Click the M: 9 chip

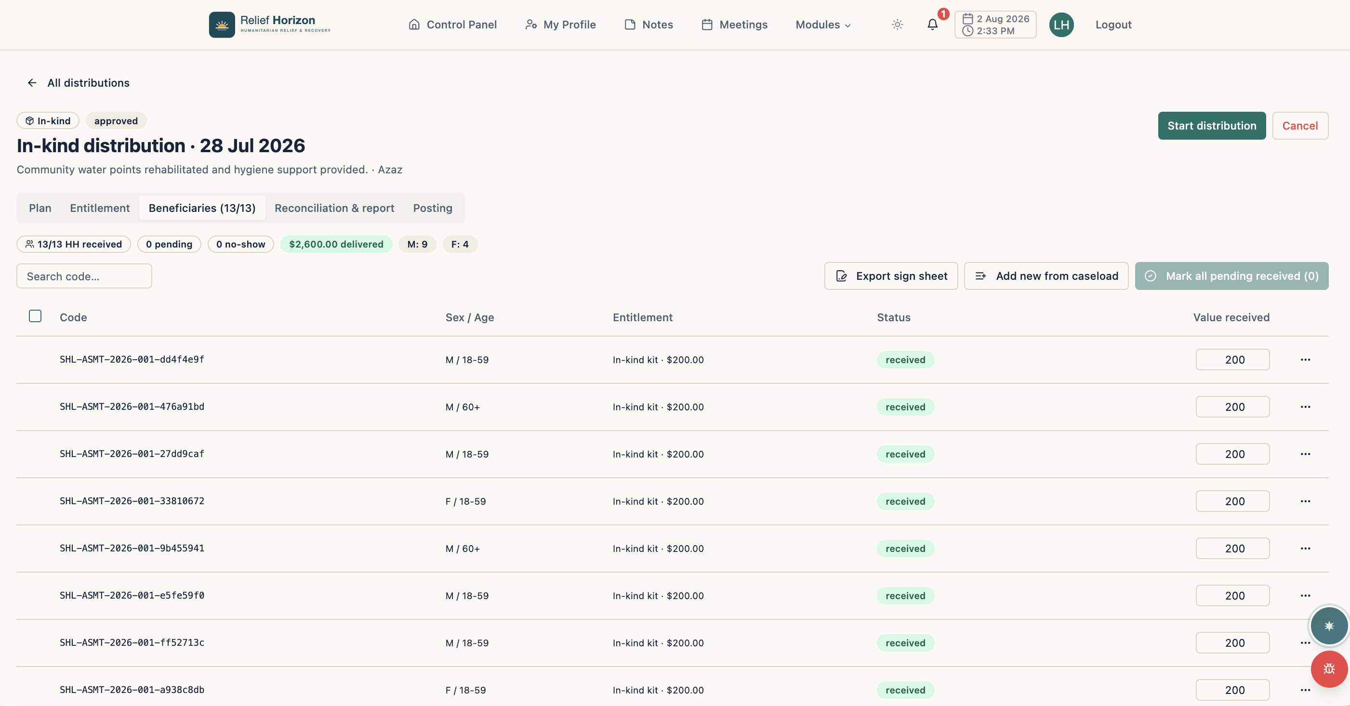click(417, 244)
